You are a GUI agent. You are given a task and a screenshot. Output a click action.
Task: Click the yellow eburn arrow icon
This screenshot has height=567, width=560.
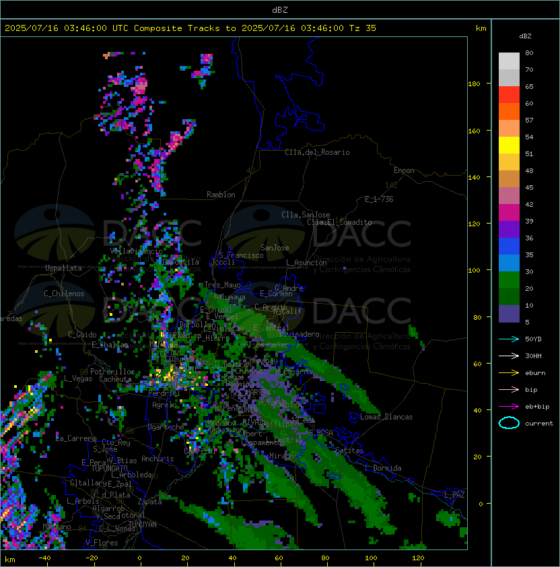pyautogui.click(x=509, y=373)
